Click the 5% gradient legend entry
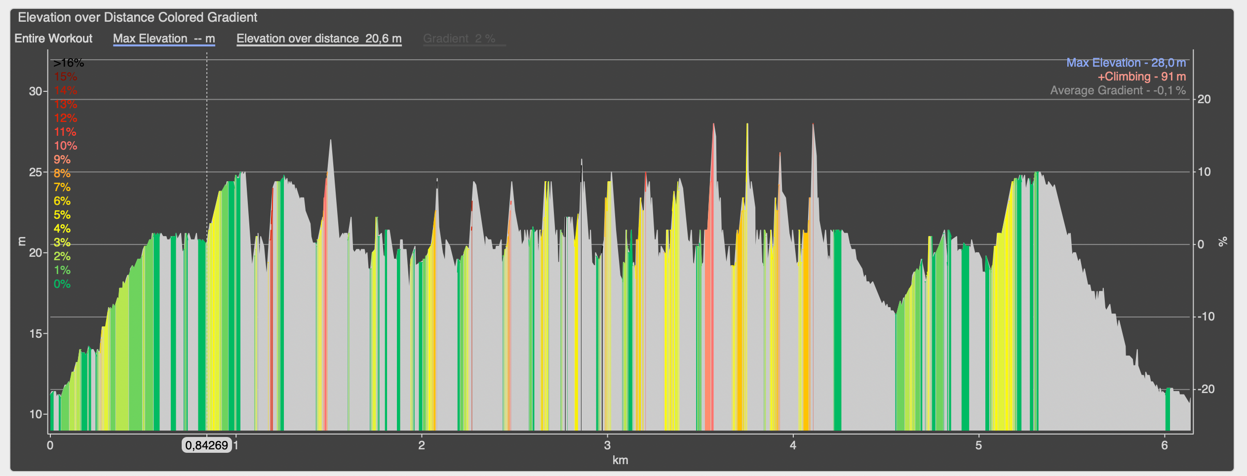The height and width of the screenshot is (476, 1247). click(x=62, y=215)
